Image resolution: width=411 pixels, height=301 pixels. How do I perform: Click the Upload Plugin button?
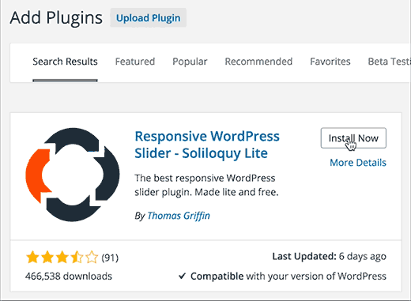pos(149,18)
